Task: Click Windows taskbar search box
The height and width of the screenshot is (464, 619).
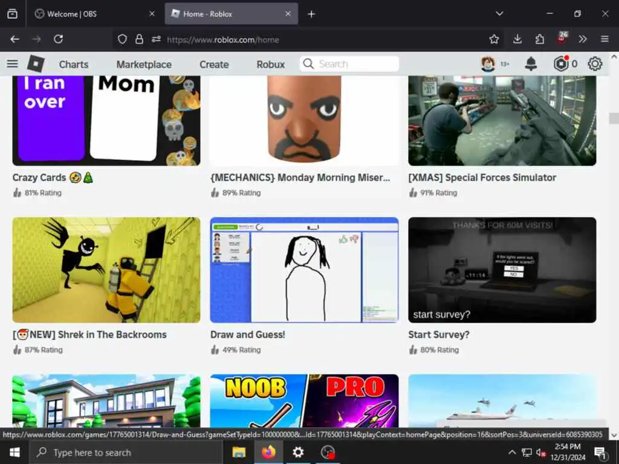Action: click(126, 453)
